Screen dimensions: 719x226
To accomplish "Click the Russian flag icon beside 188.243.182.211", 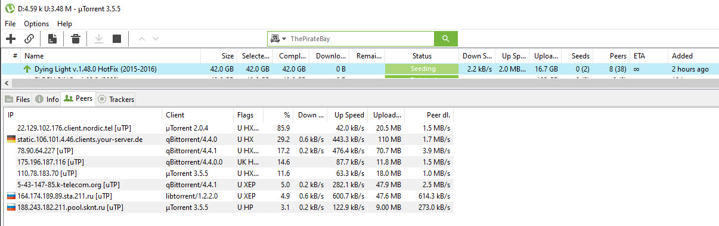I will tap(11, 208).
